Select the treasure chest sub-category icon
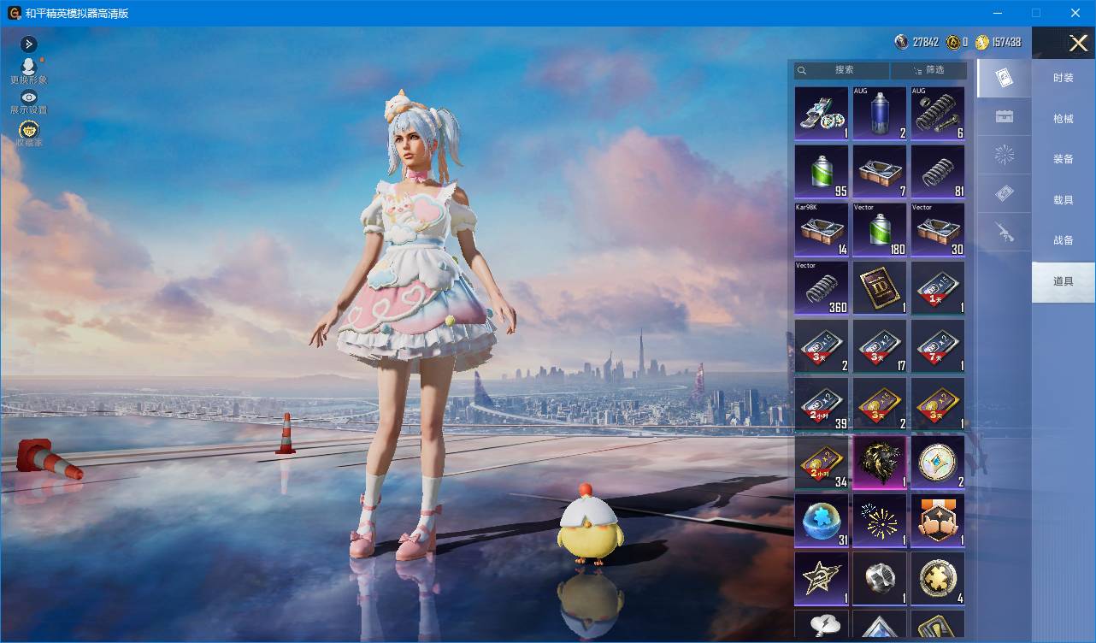Image resolution: width=1096 pixels, height=643 pixels. [1005, 116]
